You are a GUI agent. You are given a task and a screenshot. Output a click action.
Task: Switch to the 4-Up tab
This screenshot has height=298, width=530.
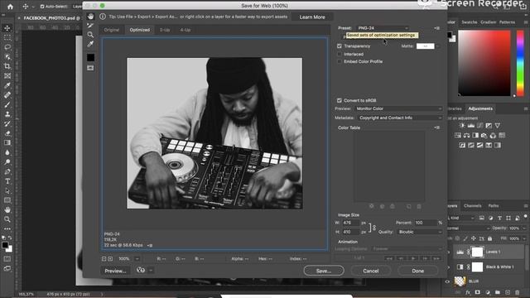pos(185,30)
